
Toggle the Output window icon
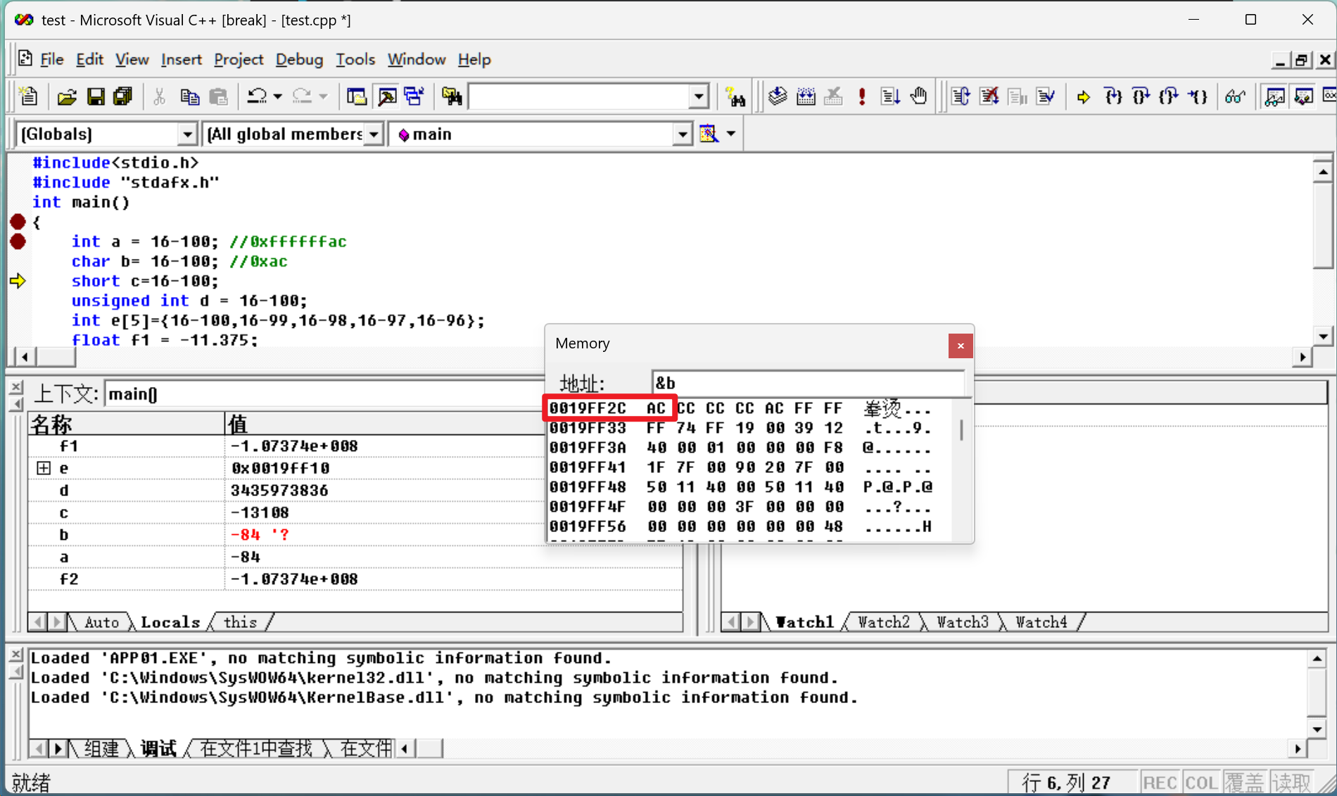386,96
